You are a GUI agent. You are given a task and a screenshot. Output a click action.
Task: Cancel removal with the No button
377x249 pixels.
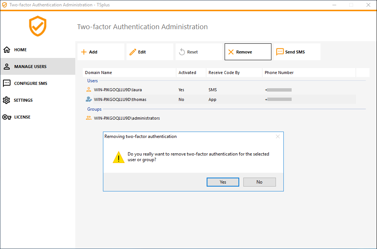(259, 182)
